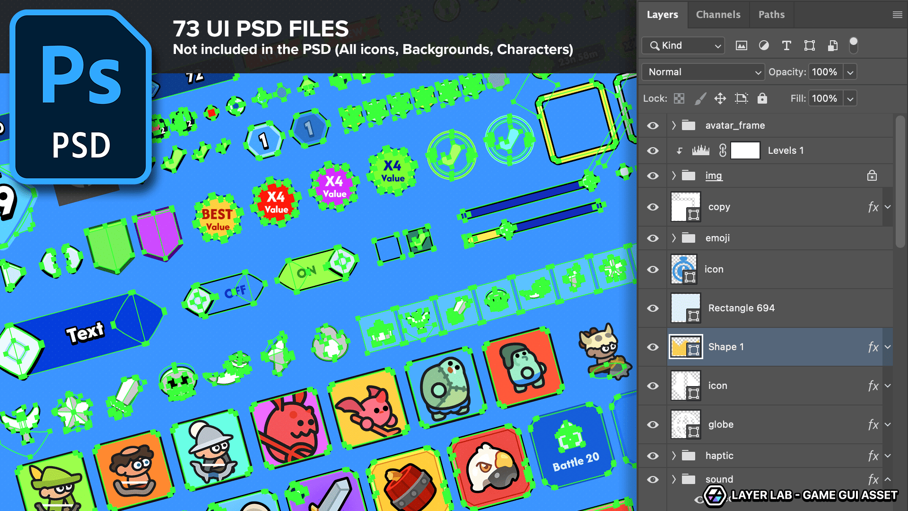Image resolution: width=908 pixels, height=511 pixels.
Task: Click the lock position move icon
Action: point(720,98)
